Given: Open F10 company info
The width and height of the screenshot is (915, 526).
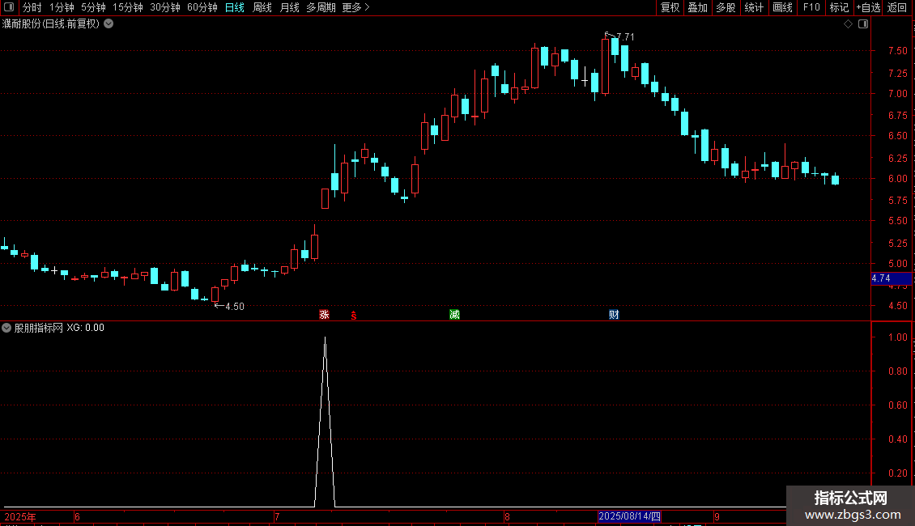Looking at the screenshot, I should point(811,7).
